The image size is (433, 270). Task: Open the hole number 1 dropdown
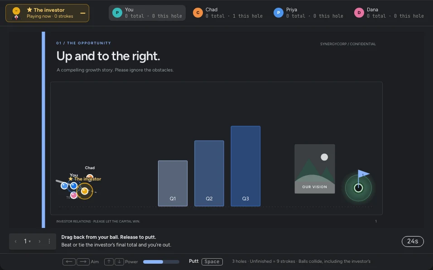click(27, 242)
